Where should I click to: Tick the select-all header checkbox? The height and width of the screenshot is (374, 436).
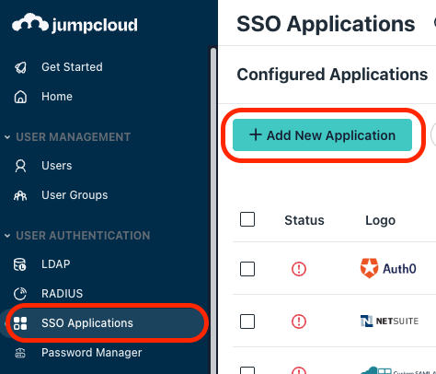point(247,219)
